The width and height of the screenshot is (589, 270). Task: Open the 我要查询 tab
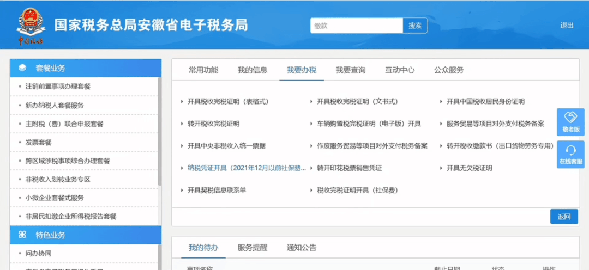351,70
